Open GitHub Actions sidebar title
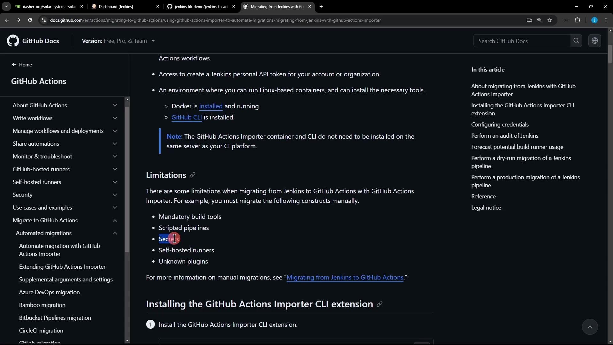613x345 pixels. point(39,81)
